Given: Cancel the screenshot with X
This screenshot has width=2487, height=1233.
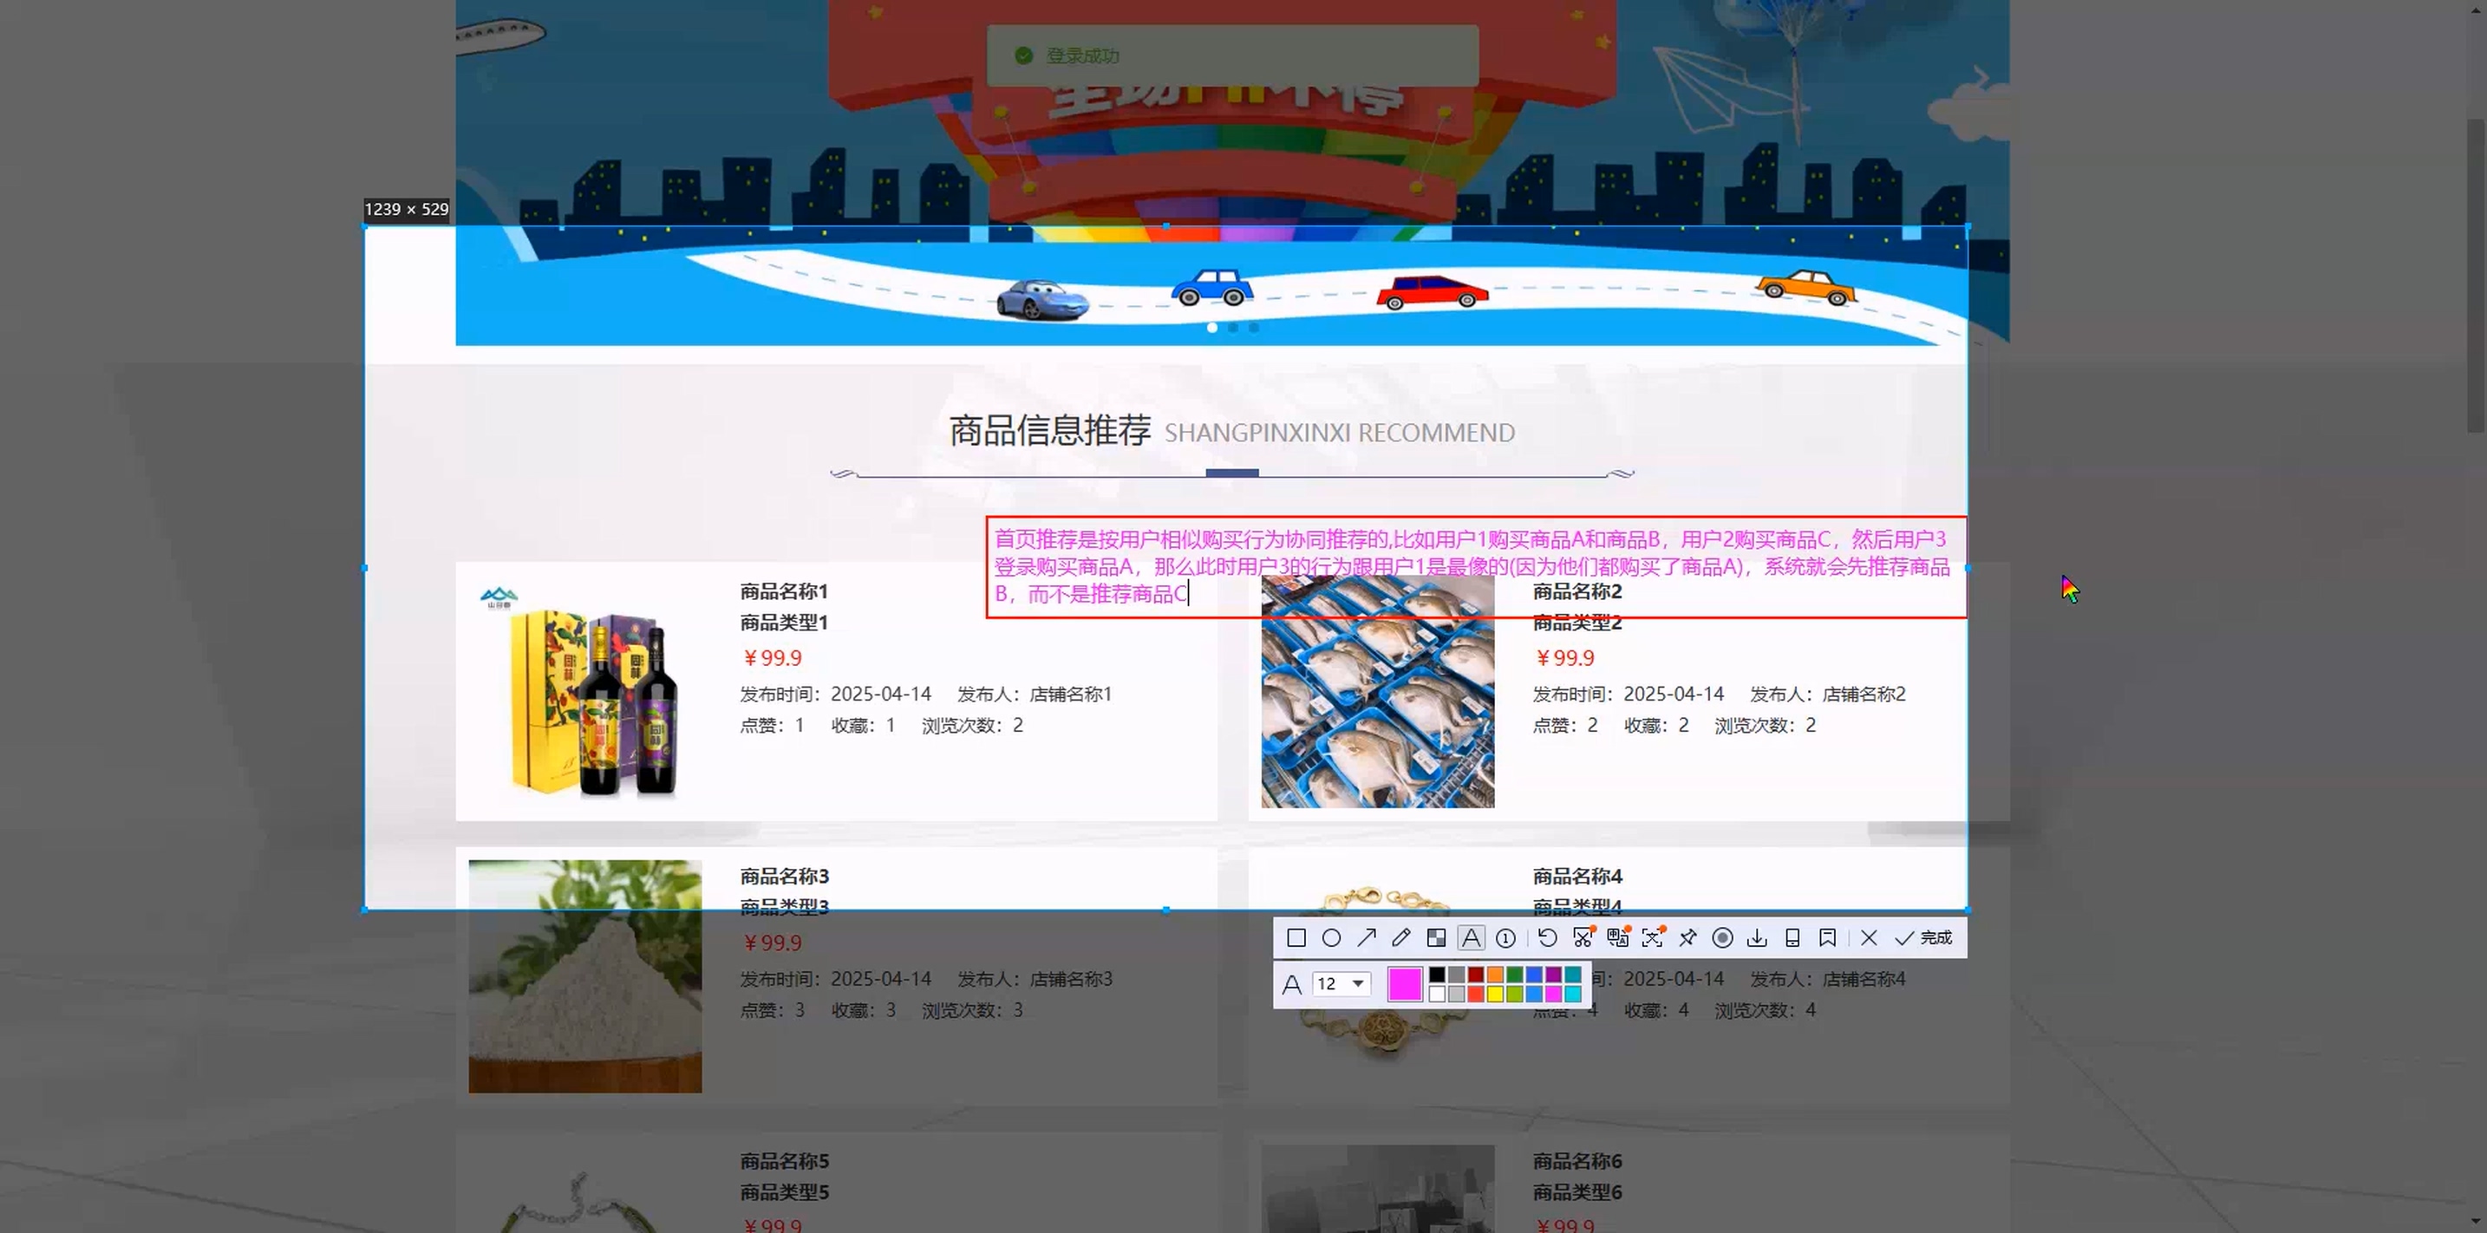Looking at the screenshot, I should (x=1869, y=937).
